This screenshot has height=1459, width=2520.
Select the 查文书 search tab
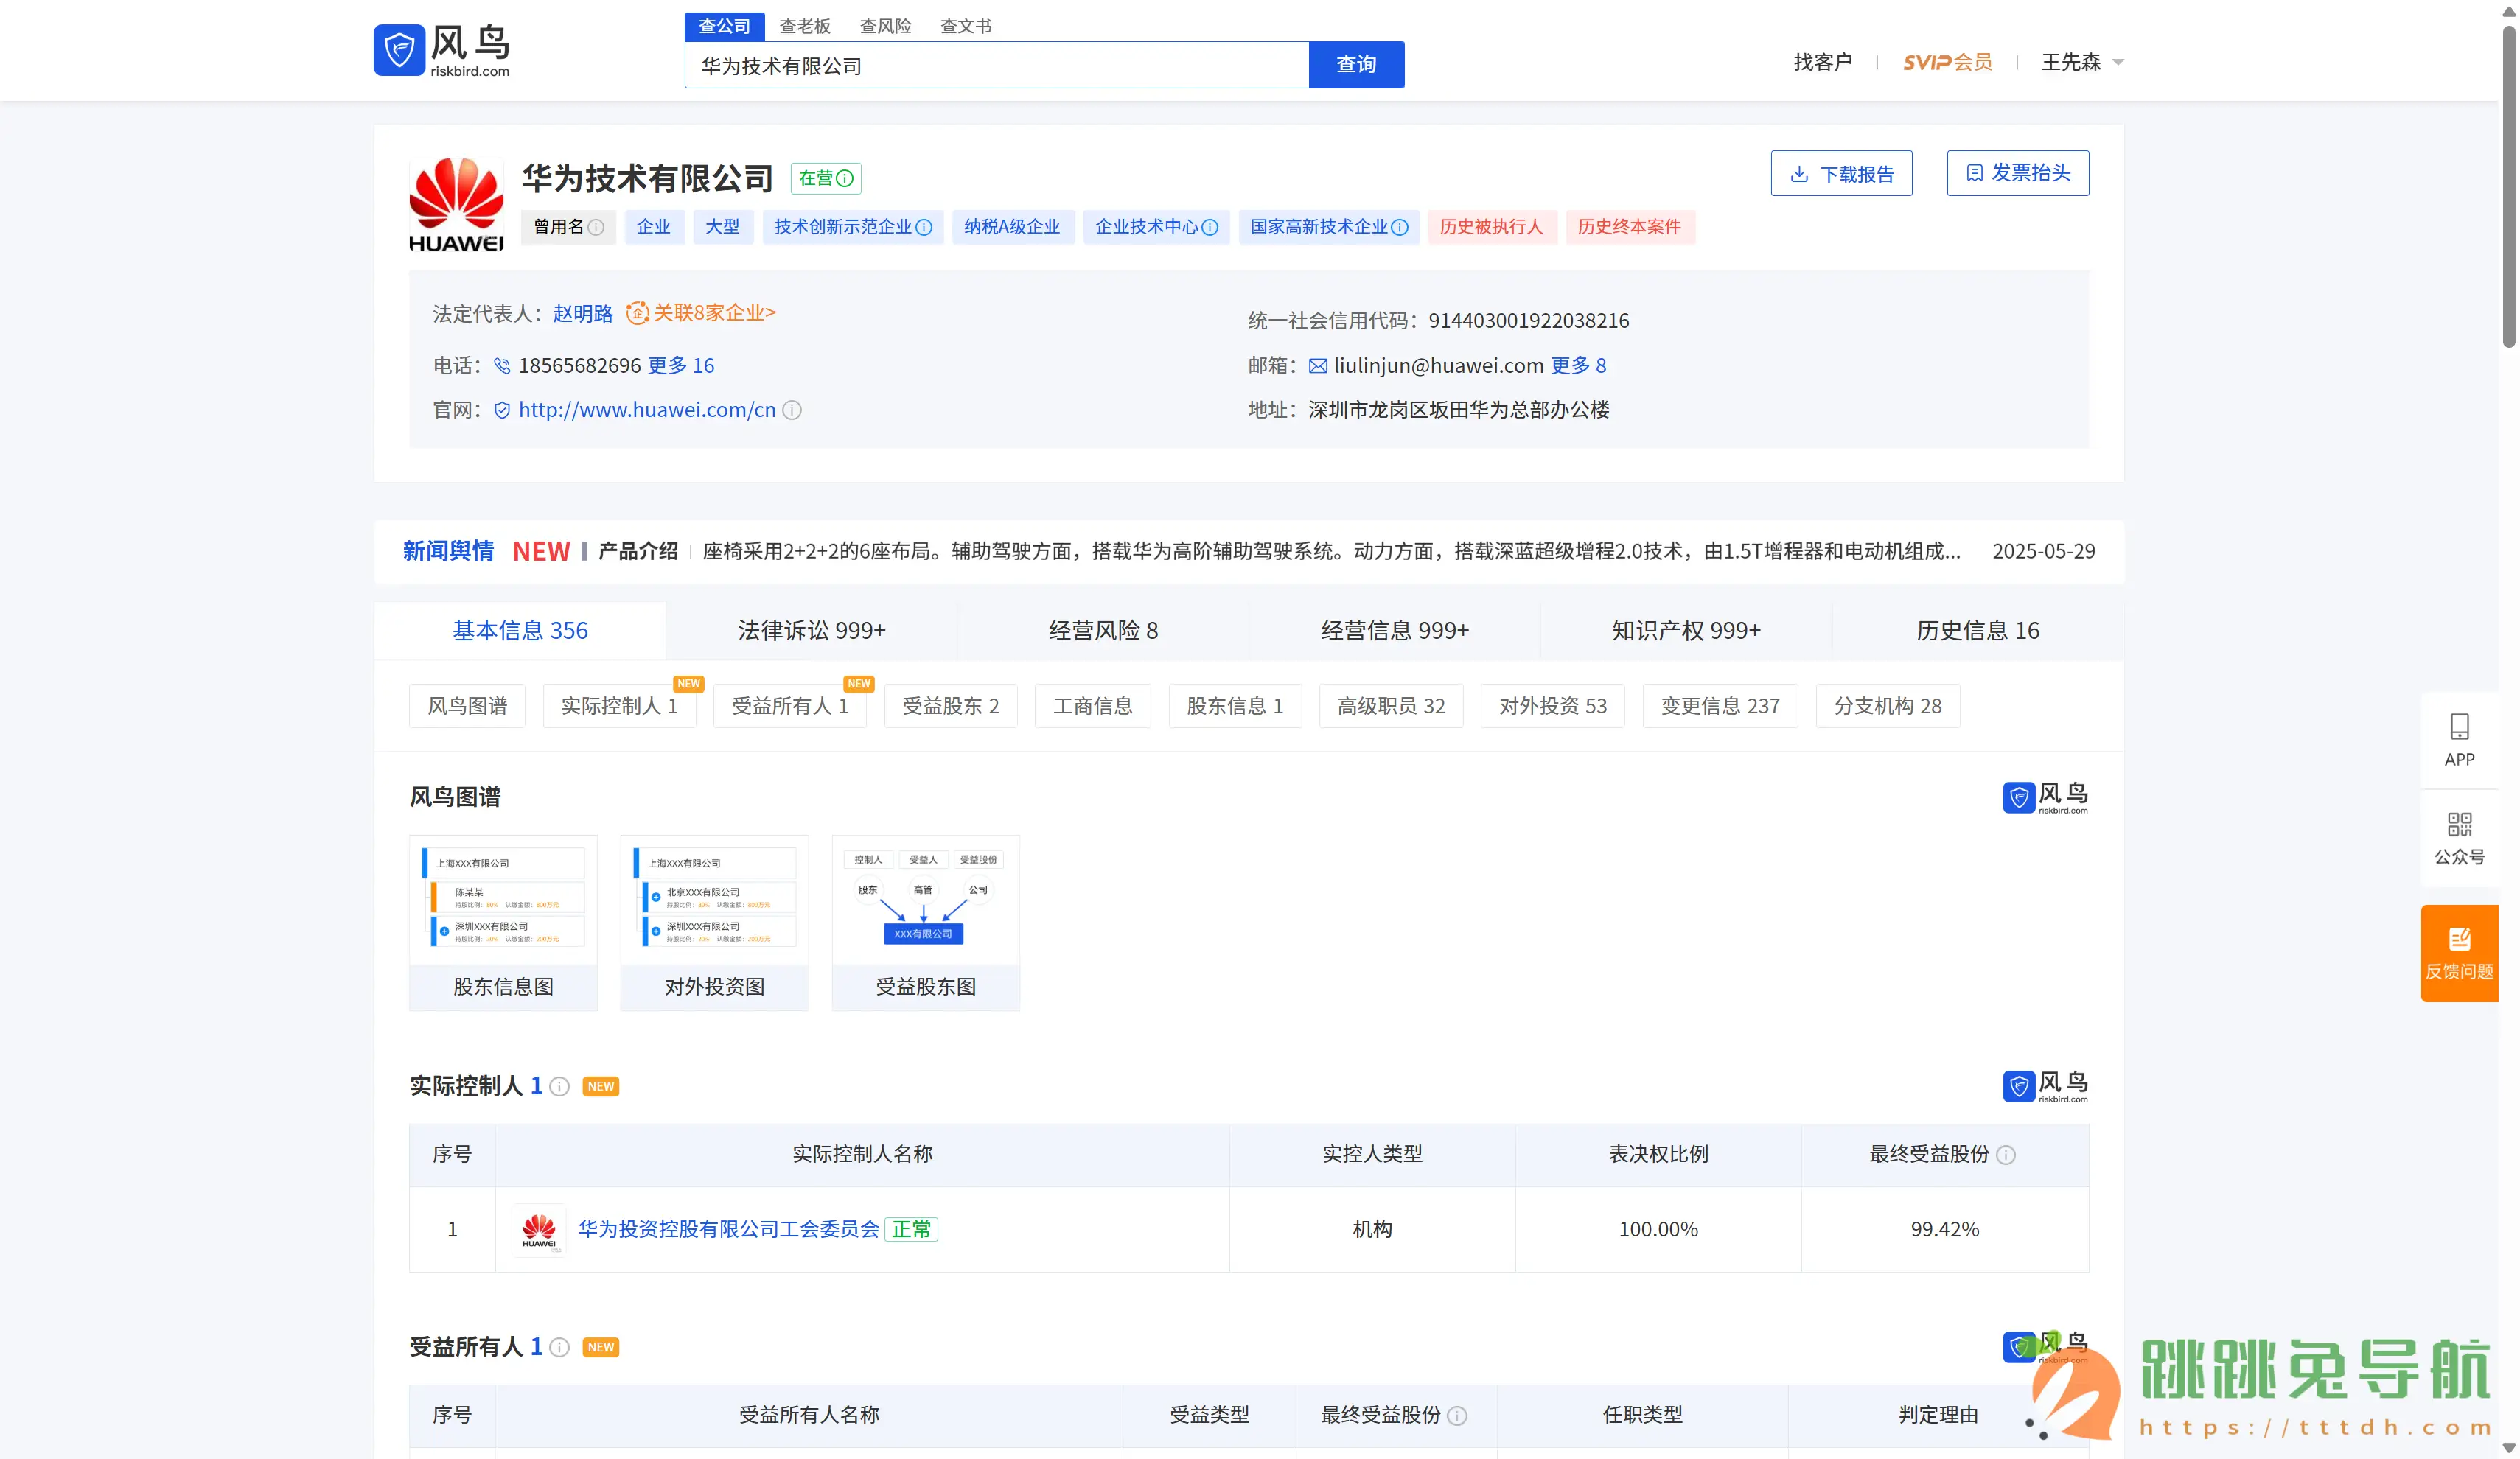click(966, 26)
